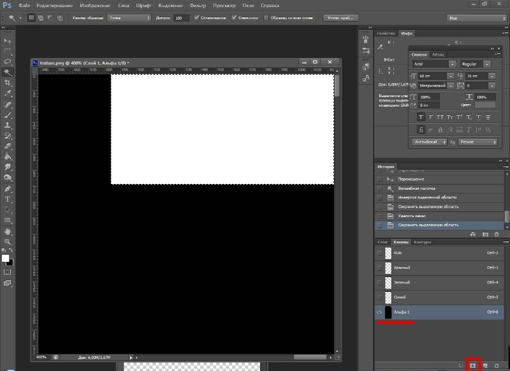The image size is (510, 371).
Task: Show the RGB channel visibility box
Action: (x=380, y=253)
